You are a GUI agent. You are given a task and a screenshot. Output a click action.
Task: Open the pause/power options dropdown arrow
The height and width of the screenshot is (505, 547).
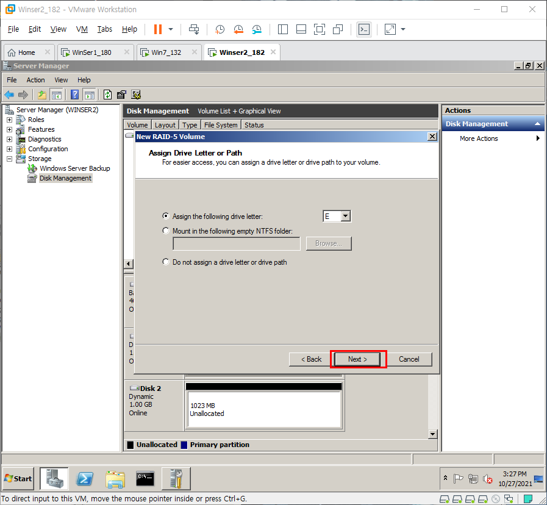click(171, 29)
